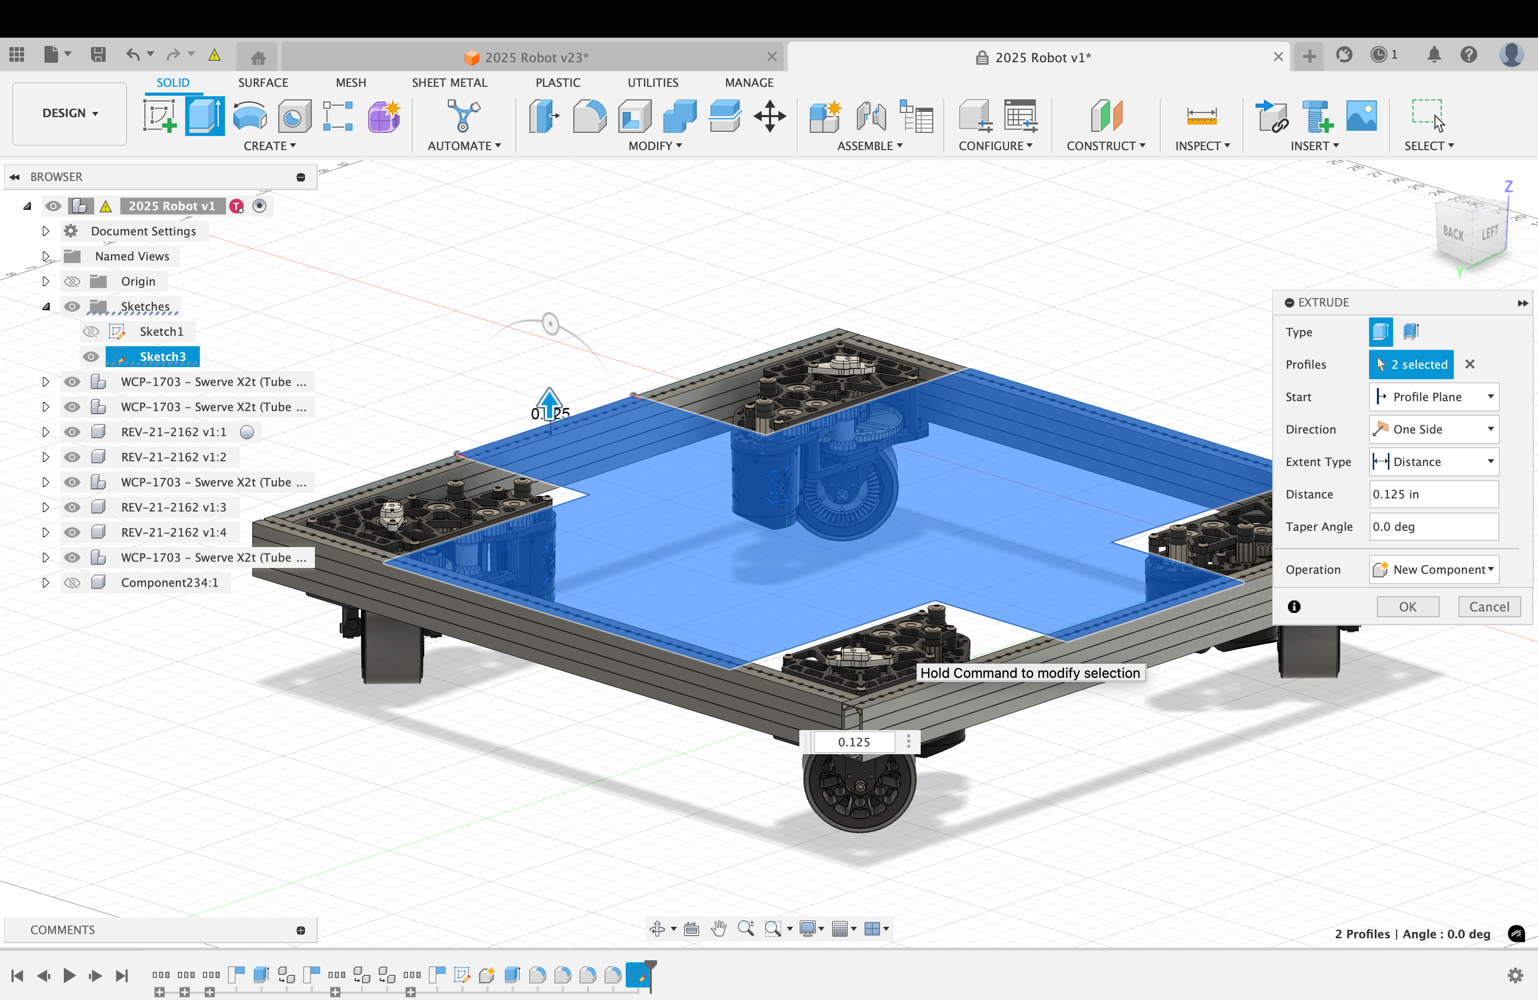Click the Move/Copy arrows icon
This screenshot has width=1538, height=1000.
pyautogui.click(x=769, y=116)
